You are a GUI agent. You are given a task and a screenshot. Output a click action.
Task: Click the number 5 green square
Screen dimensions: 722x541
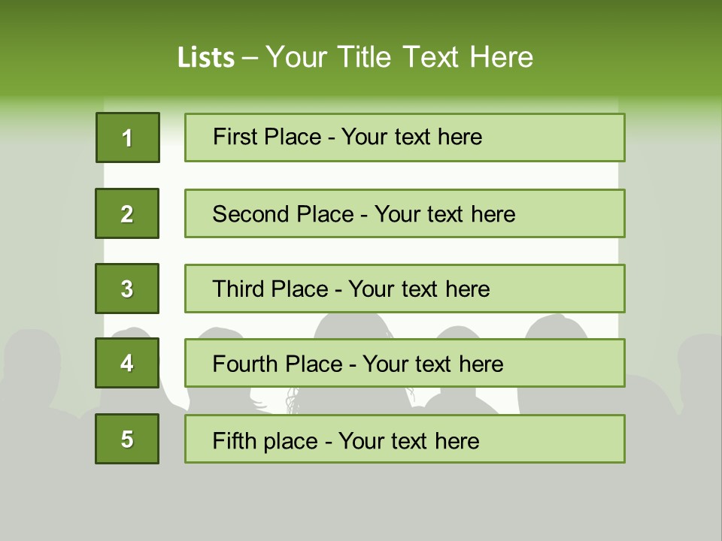(x=127, y=439)
